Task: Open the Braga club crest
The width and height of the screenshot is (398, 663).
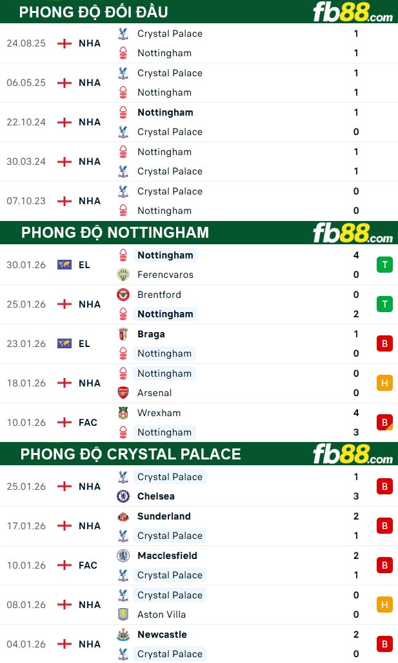Action: click(x=123, y=334)
